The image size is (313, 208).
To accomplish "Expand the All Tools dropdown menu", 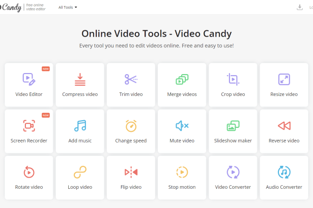I will pyautogui.click(x=68, y=8).
